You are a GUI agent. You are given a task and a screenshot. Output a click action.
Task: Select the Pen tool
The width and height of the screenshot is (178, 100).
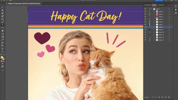(3, 13)
